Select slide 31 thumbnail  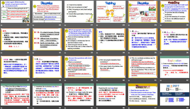[15, 39]
